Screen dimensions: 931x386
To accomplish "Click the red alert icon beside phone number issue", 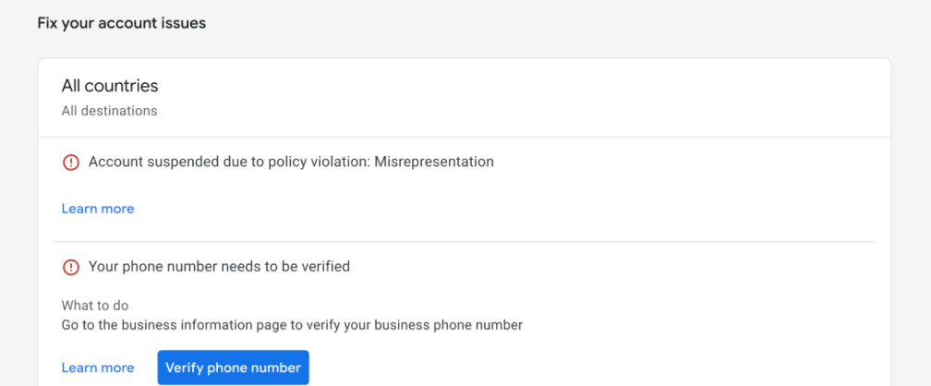I will point(70,267).
